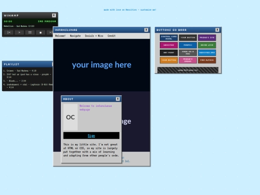This screenshot has height=195, width=260.
Task: Click the navy Control Core Angel button
Action: [169, 38]
